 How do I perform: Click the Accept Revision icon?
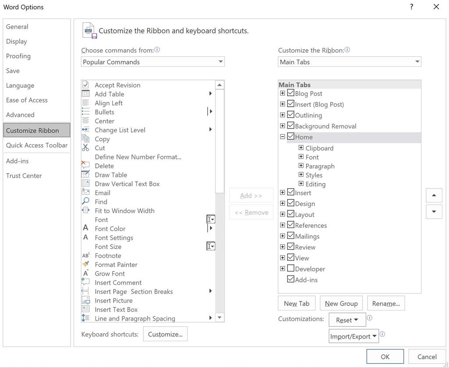[x=86, y=85]
